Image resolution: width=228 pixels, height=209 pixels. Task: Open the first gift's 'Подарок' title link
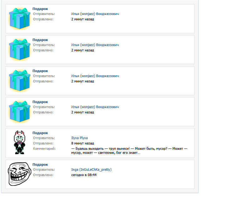pos(40,9)
